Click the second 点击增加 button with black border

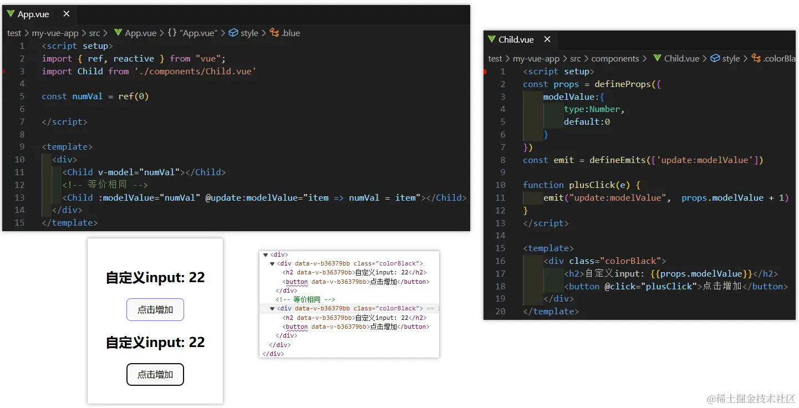pos(155,374)
